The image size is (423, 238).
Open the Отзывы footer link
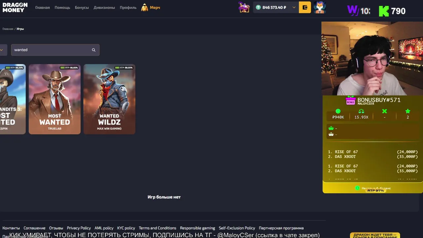56,228
